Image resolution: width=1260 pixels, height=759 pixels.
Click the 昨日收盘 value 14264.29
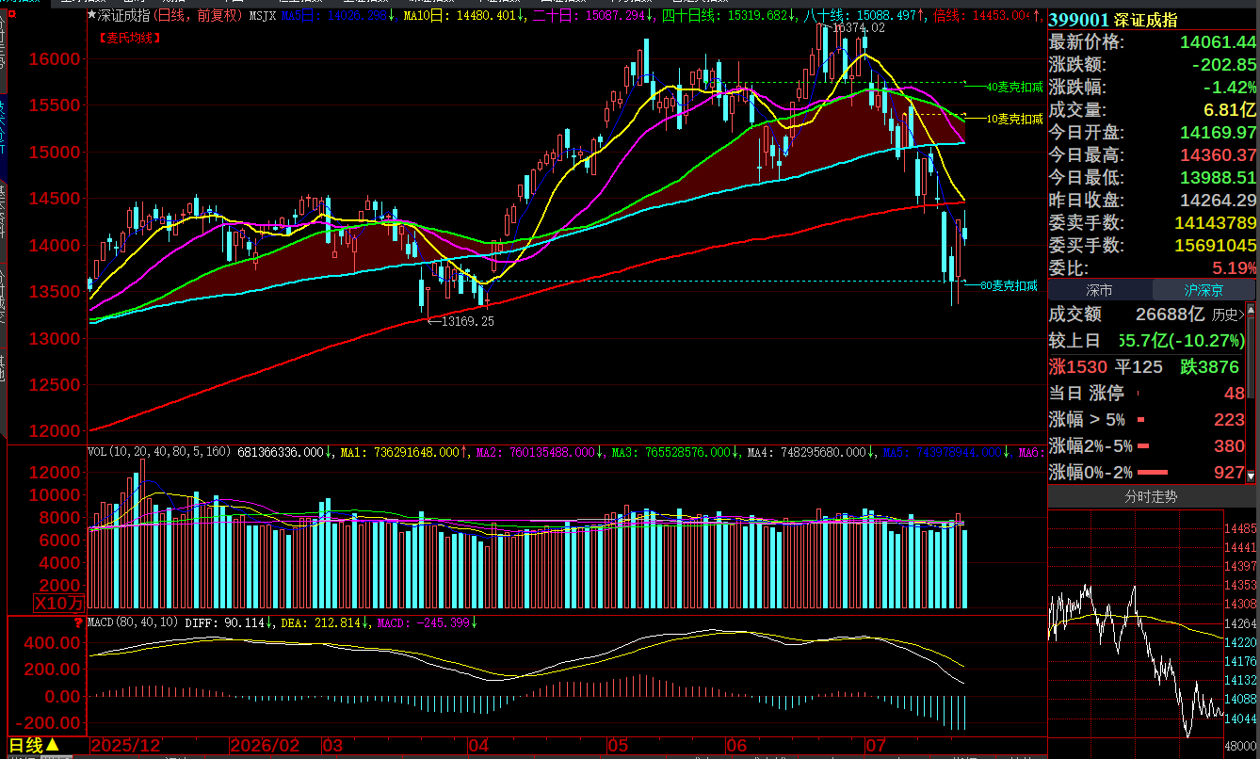coord(1218,201)
